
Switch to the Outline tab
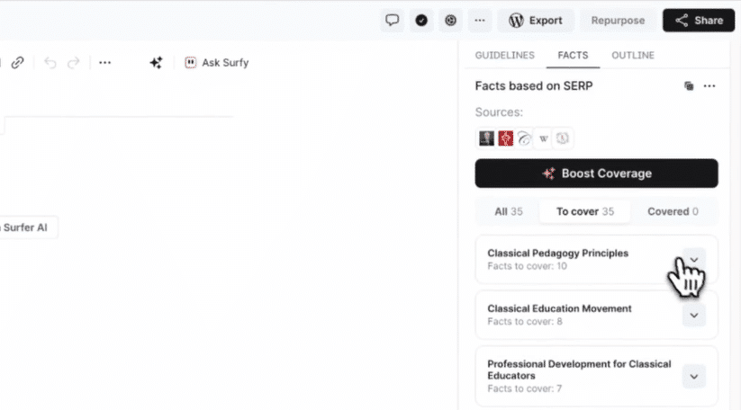tap(633, 56)
